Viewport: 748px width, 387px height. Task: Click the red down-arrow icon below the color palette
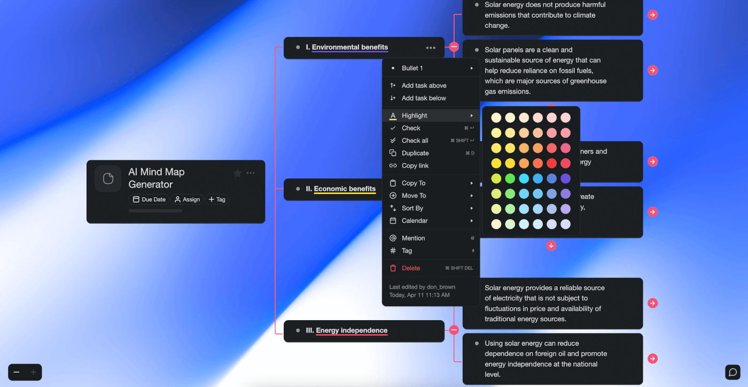[551, 245]
